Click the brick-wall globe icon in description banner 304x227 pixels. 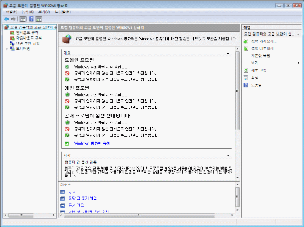[67, 39]
